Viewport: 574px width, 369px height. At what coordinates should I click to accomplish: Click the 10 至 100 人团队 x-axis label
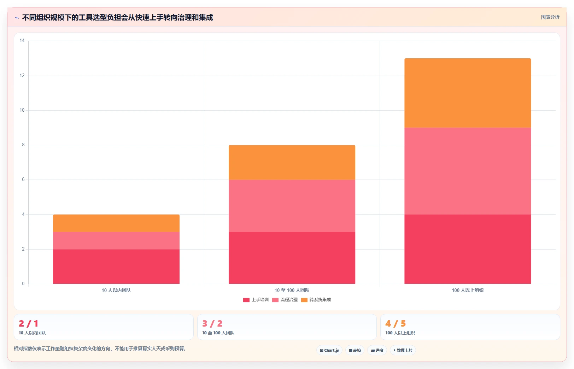292,290
